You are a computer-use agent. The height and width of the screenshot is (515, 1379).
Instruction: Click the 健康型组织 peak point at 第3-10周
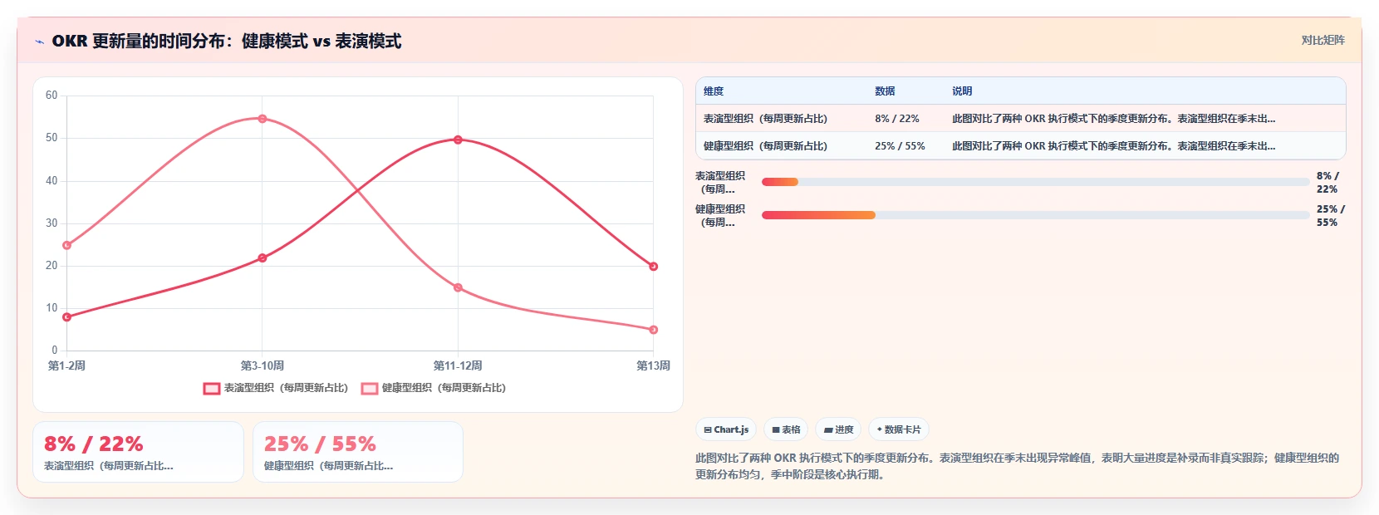(x=263, y=119)
